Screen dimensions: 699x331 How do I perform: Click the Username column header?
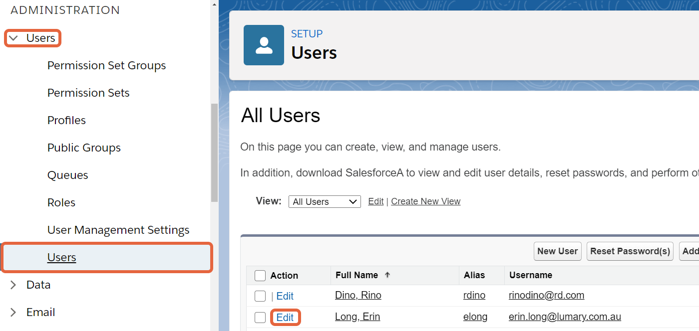pyautogui.click(x=530, y=275)
